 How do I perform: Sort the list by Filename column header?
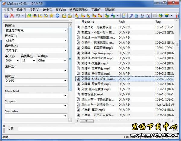[x=98, y=22]
